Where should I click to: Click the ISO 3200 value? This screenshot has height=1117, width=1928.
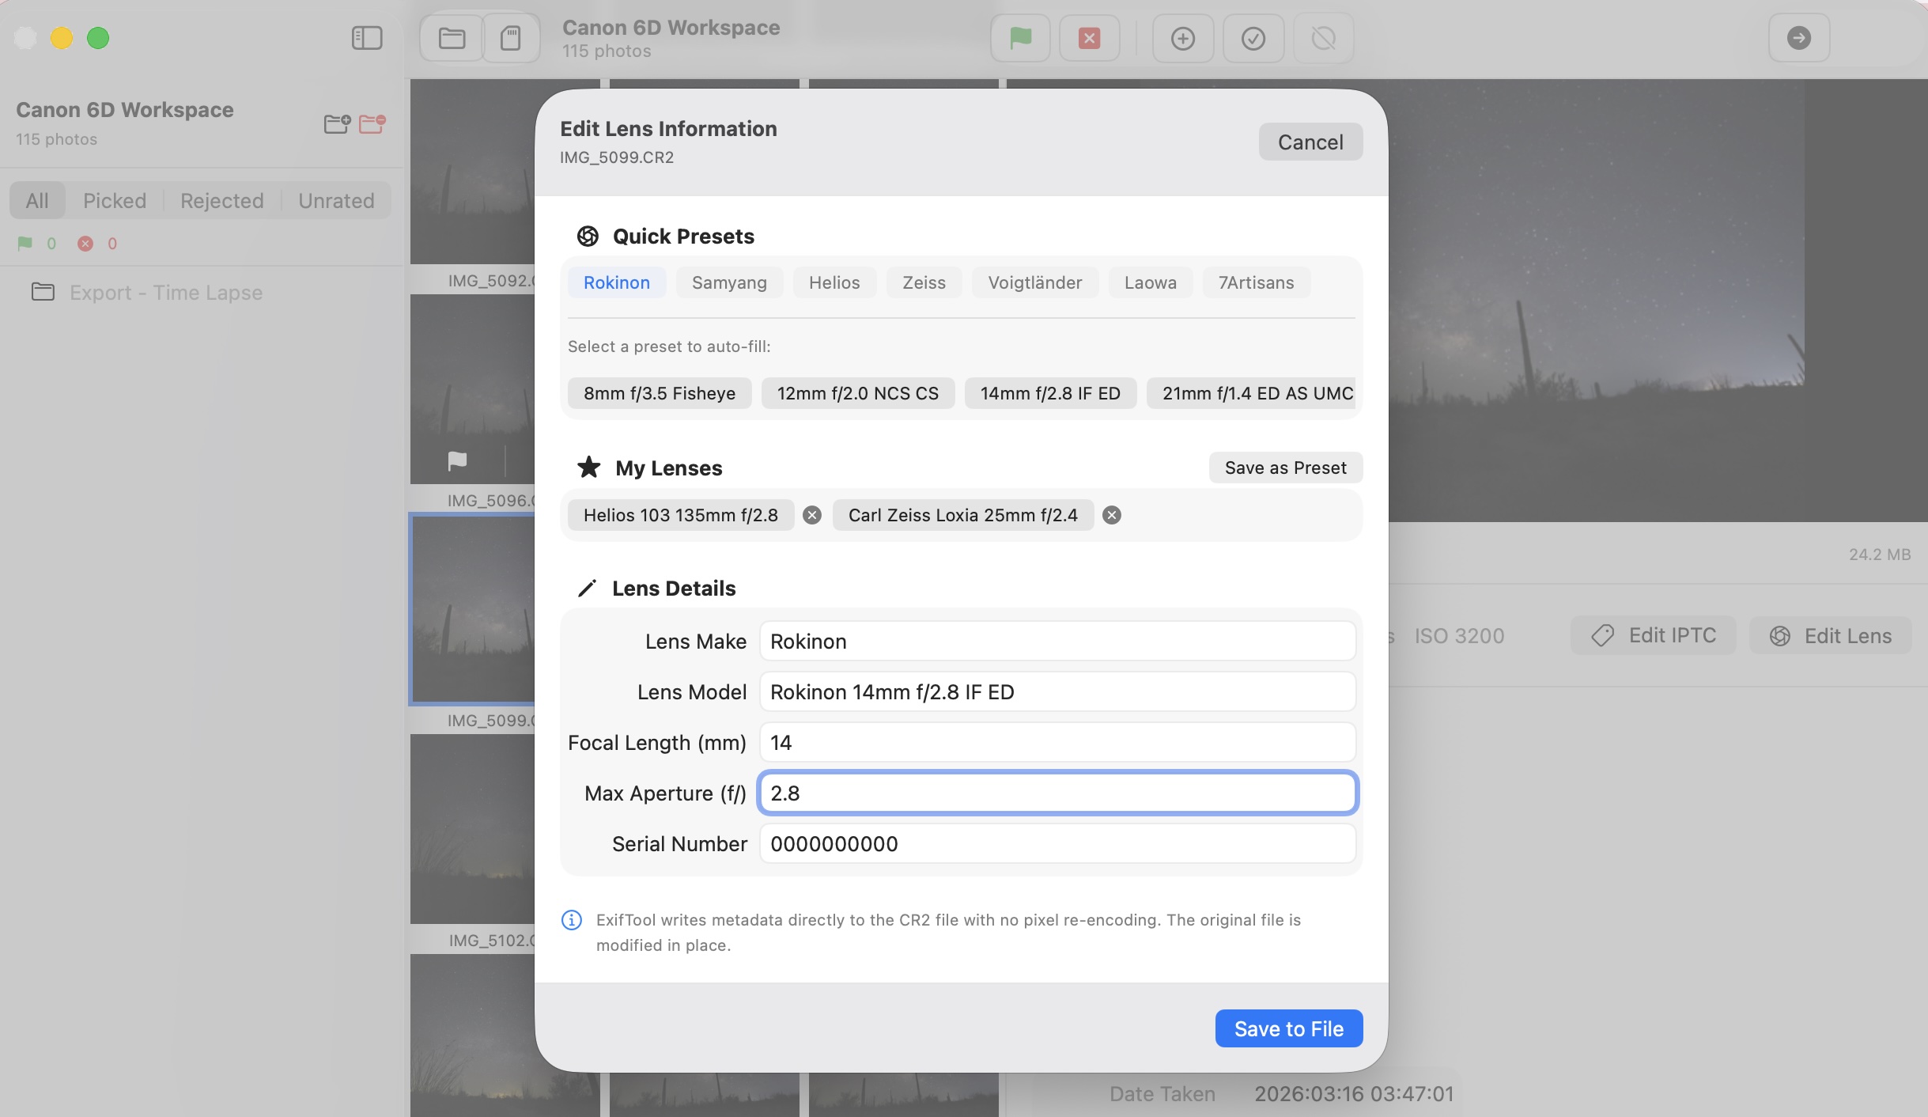pyautogui.click(x=1459, y=635)
